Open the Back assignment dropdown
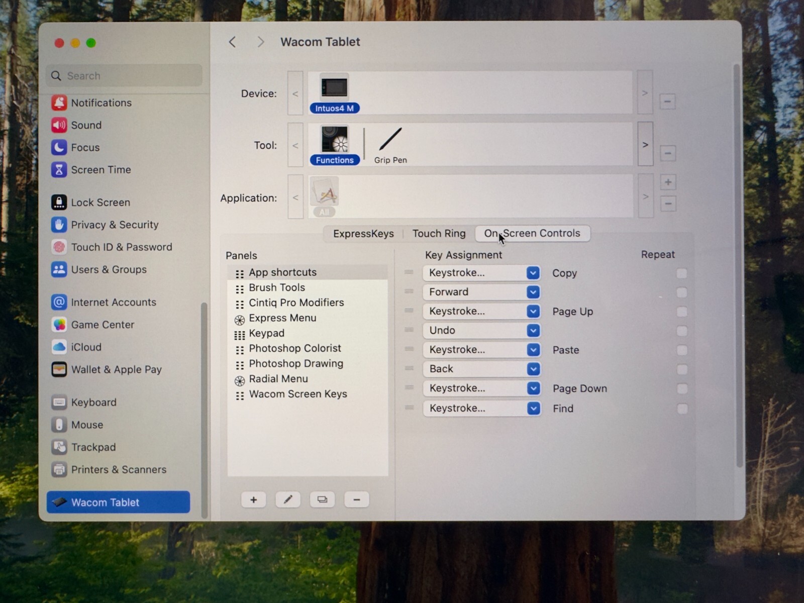This screenshot has width=804, height=603. click(481, 369)
